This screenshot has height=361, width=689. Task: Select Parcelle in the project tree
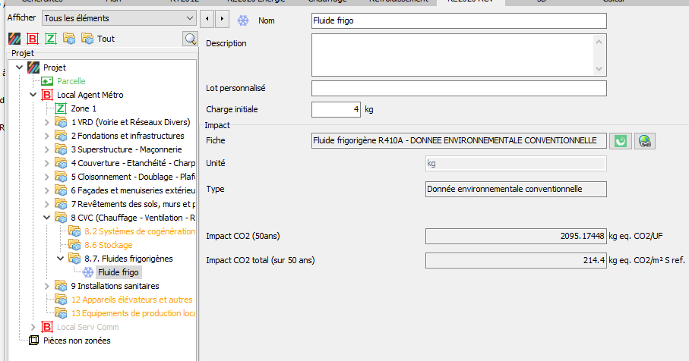[71, 81]
